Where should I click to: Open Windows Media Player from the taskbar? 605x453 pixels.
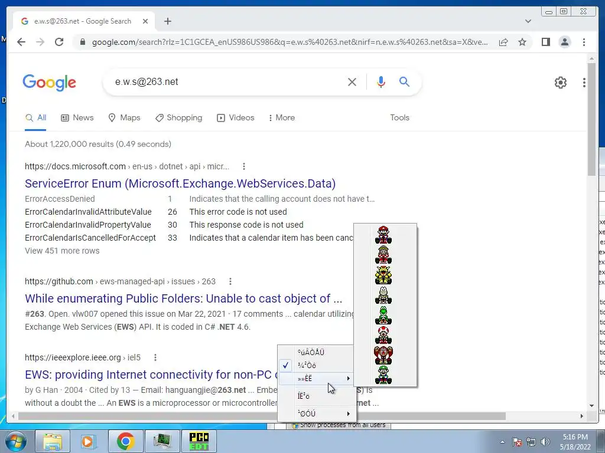coord(89,441)
